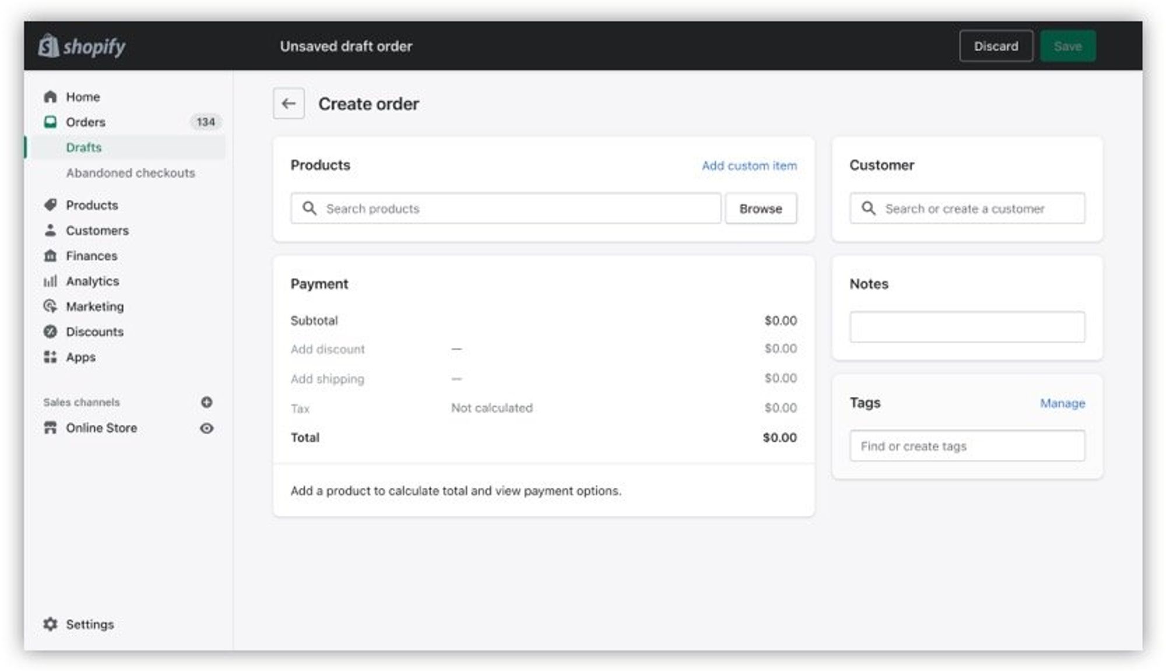Click the Shopify logo icon

tap(49, 46)
